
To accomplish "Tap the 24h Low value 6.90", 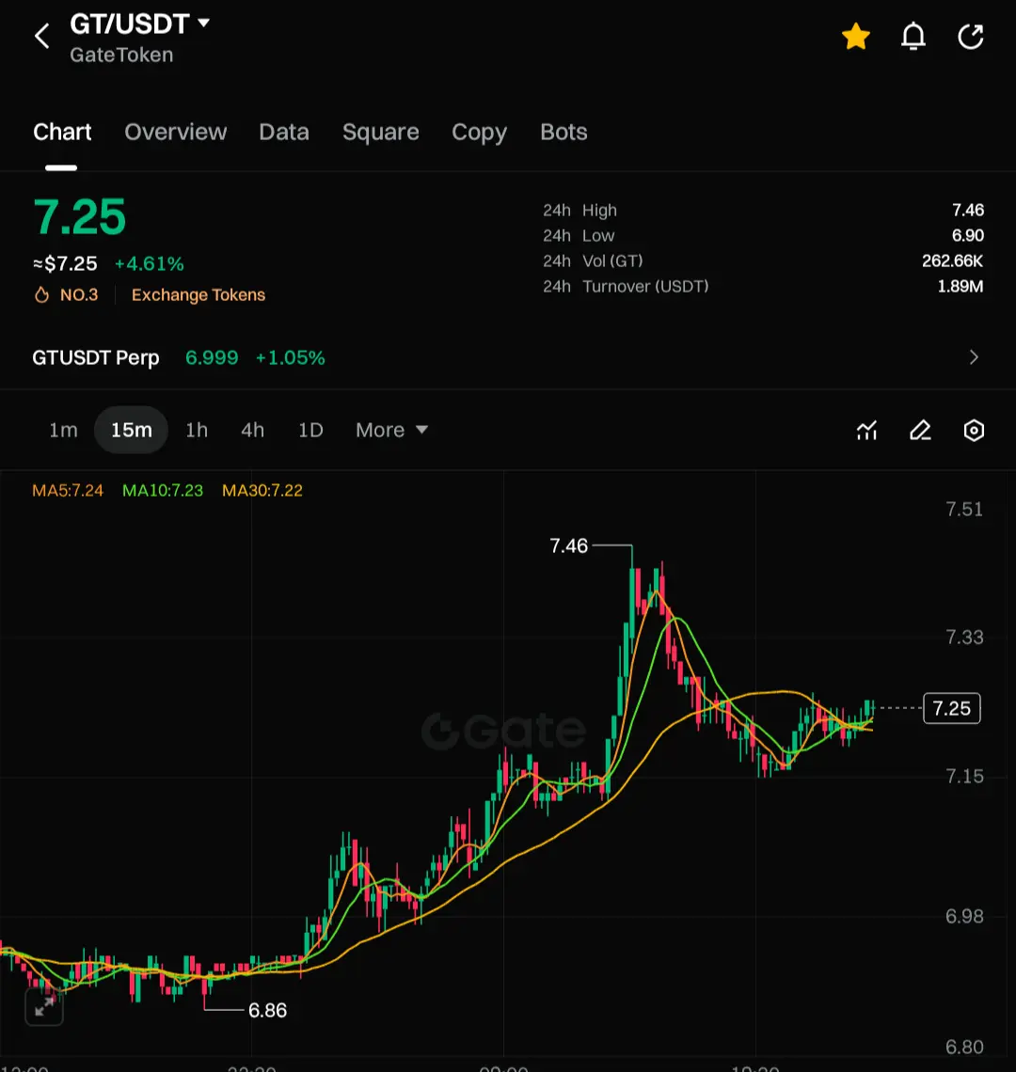I will point(967,235).
